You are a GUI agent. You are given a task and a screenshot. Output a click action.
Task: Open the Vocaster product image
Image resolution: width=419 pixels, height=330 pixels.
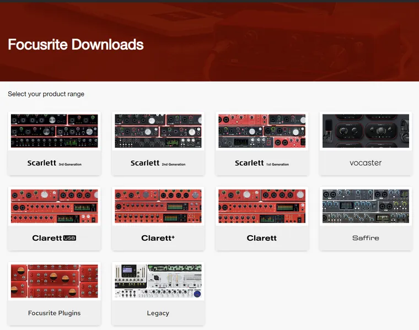click(366, 131)
